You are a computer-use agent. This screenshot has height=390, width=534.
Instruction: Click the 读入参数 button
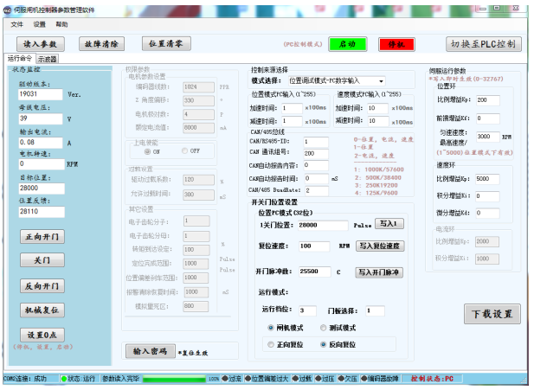[x=39, y=43]
